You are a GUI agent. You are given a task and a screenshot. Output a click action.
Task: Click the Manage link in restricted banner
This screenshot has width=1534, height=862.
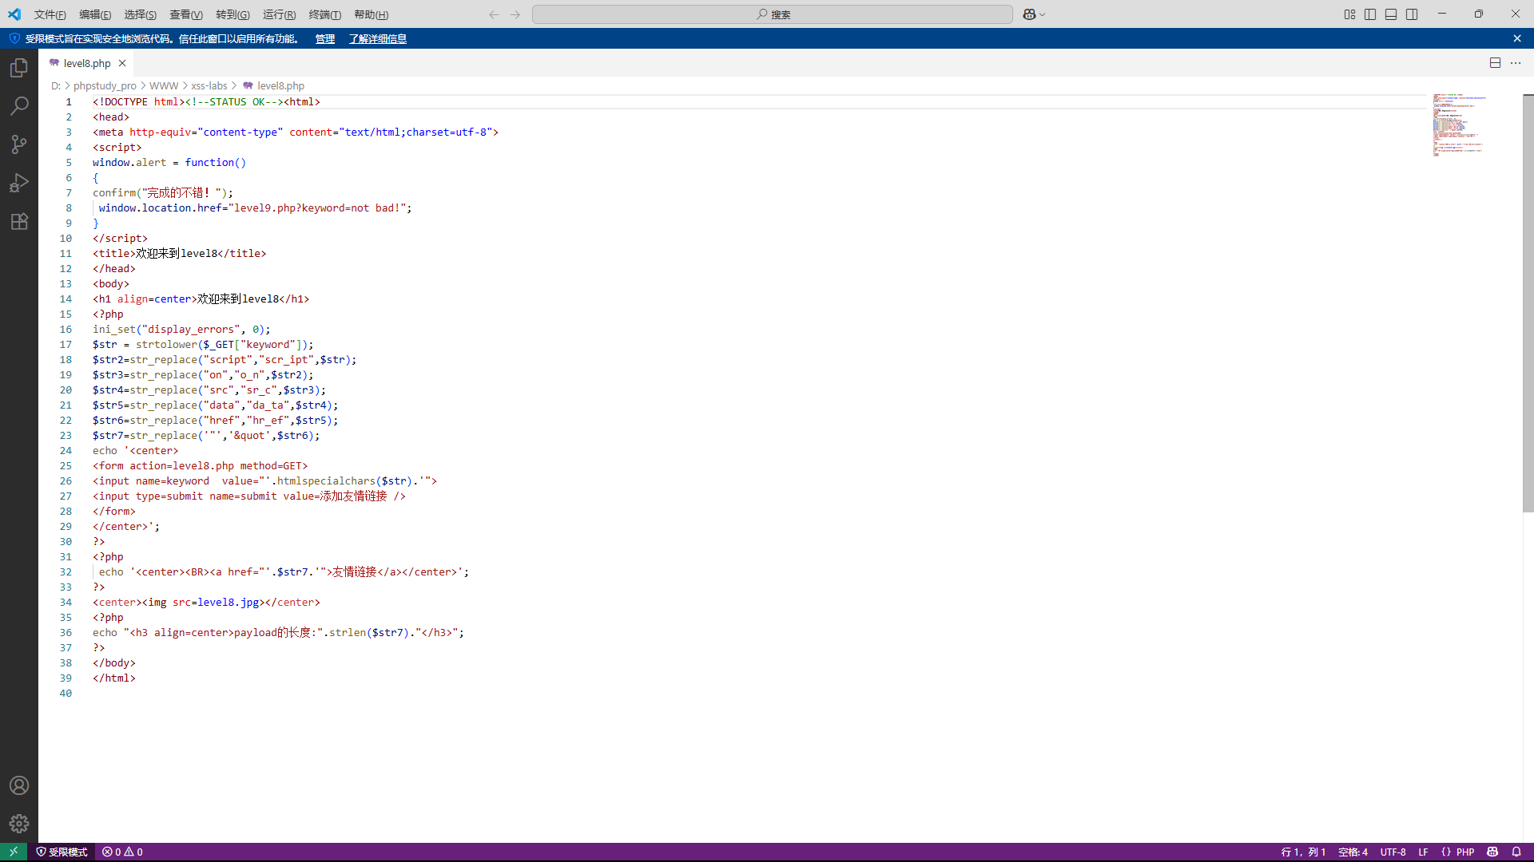[x=325, y=38]
